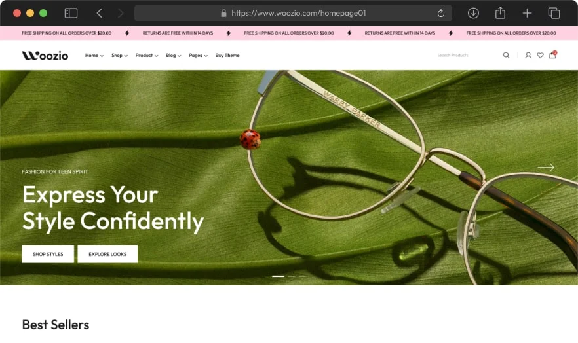578x343 pixels.
Task: Click the search magnifier icon
Action: pyautogui.click(x=506, y=55)
